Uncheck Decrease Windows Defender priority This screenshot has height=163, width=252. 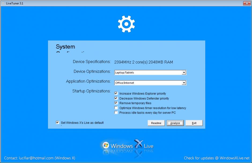(x=116, y=98)
